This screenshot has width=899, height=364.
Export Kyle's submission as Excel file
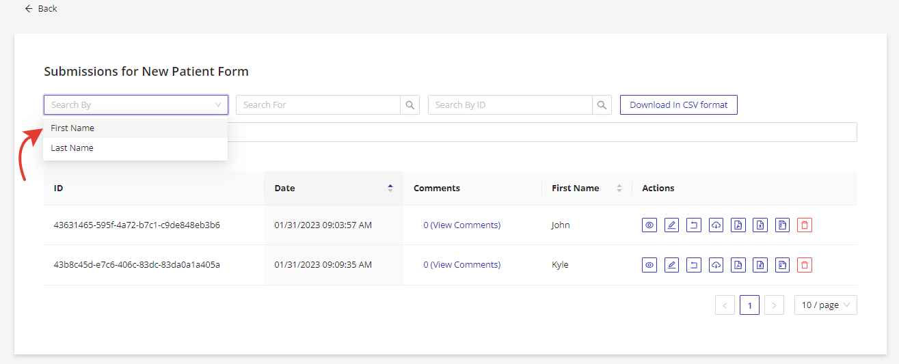click(760, 265)
